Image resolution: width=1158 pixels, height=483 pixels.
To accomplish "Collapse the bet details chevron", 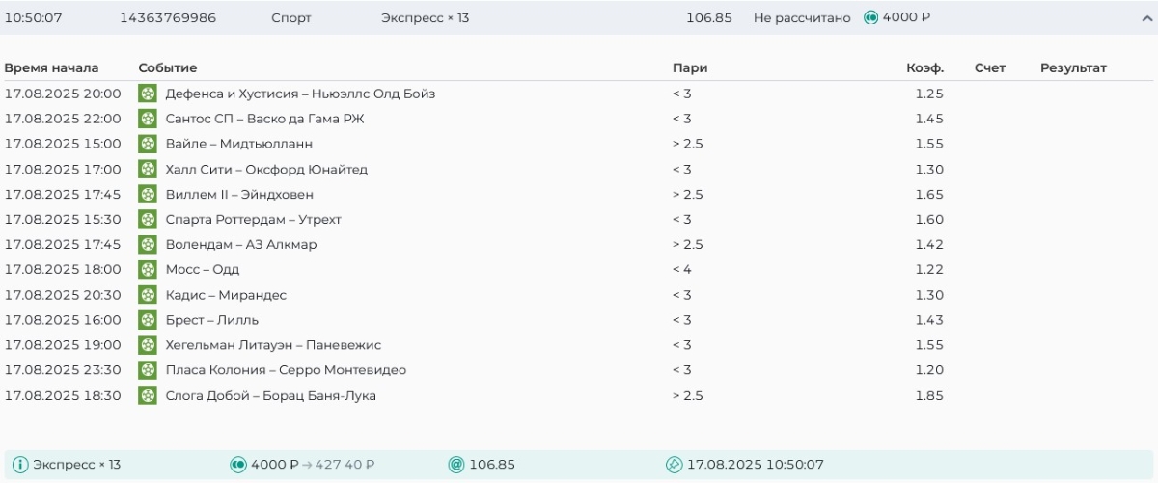I will coord(1146,18).
